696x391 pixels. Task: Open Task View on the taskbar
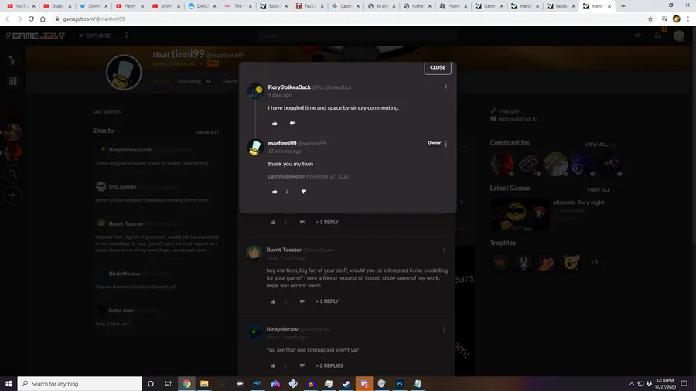(x=168, y=384)
